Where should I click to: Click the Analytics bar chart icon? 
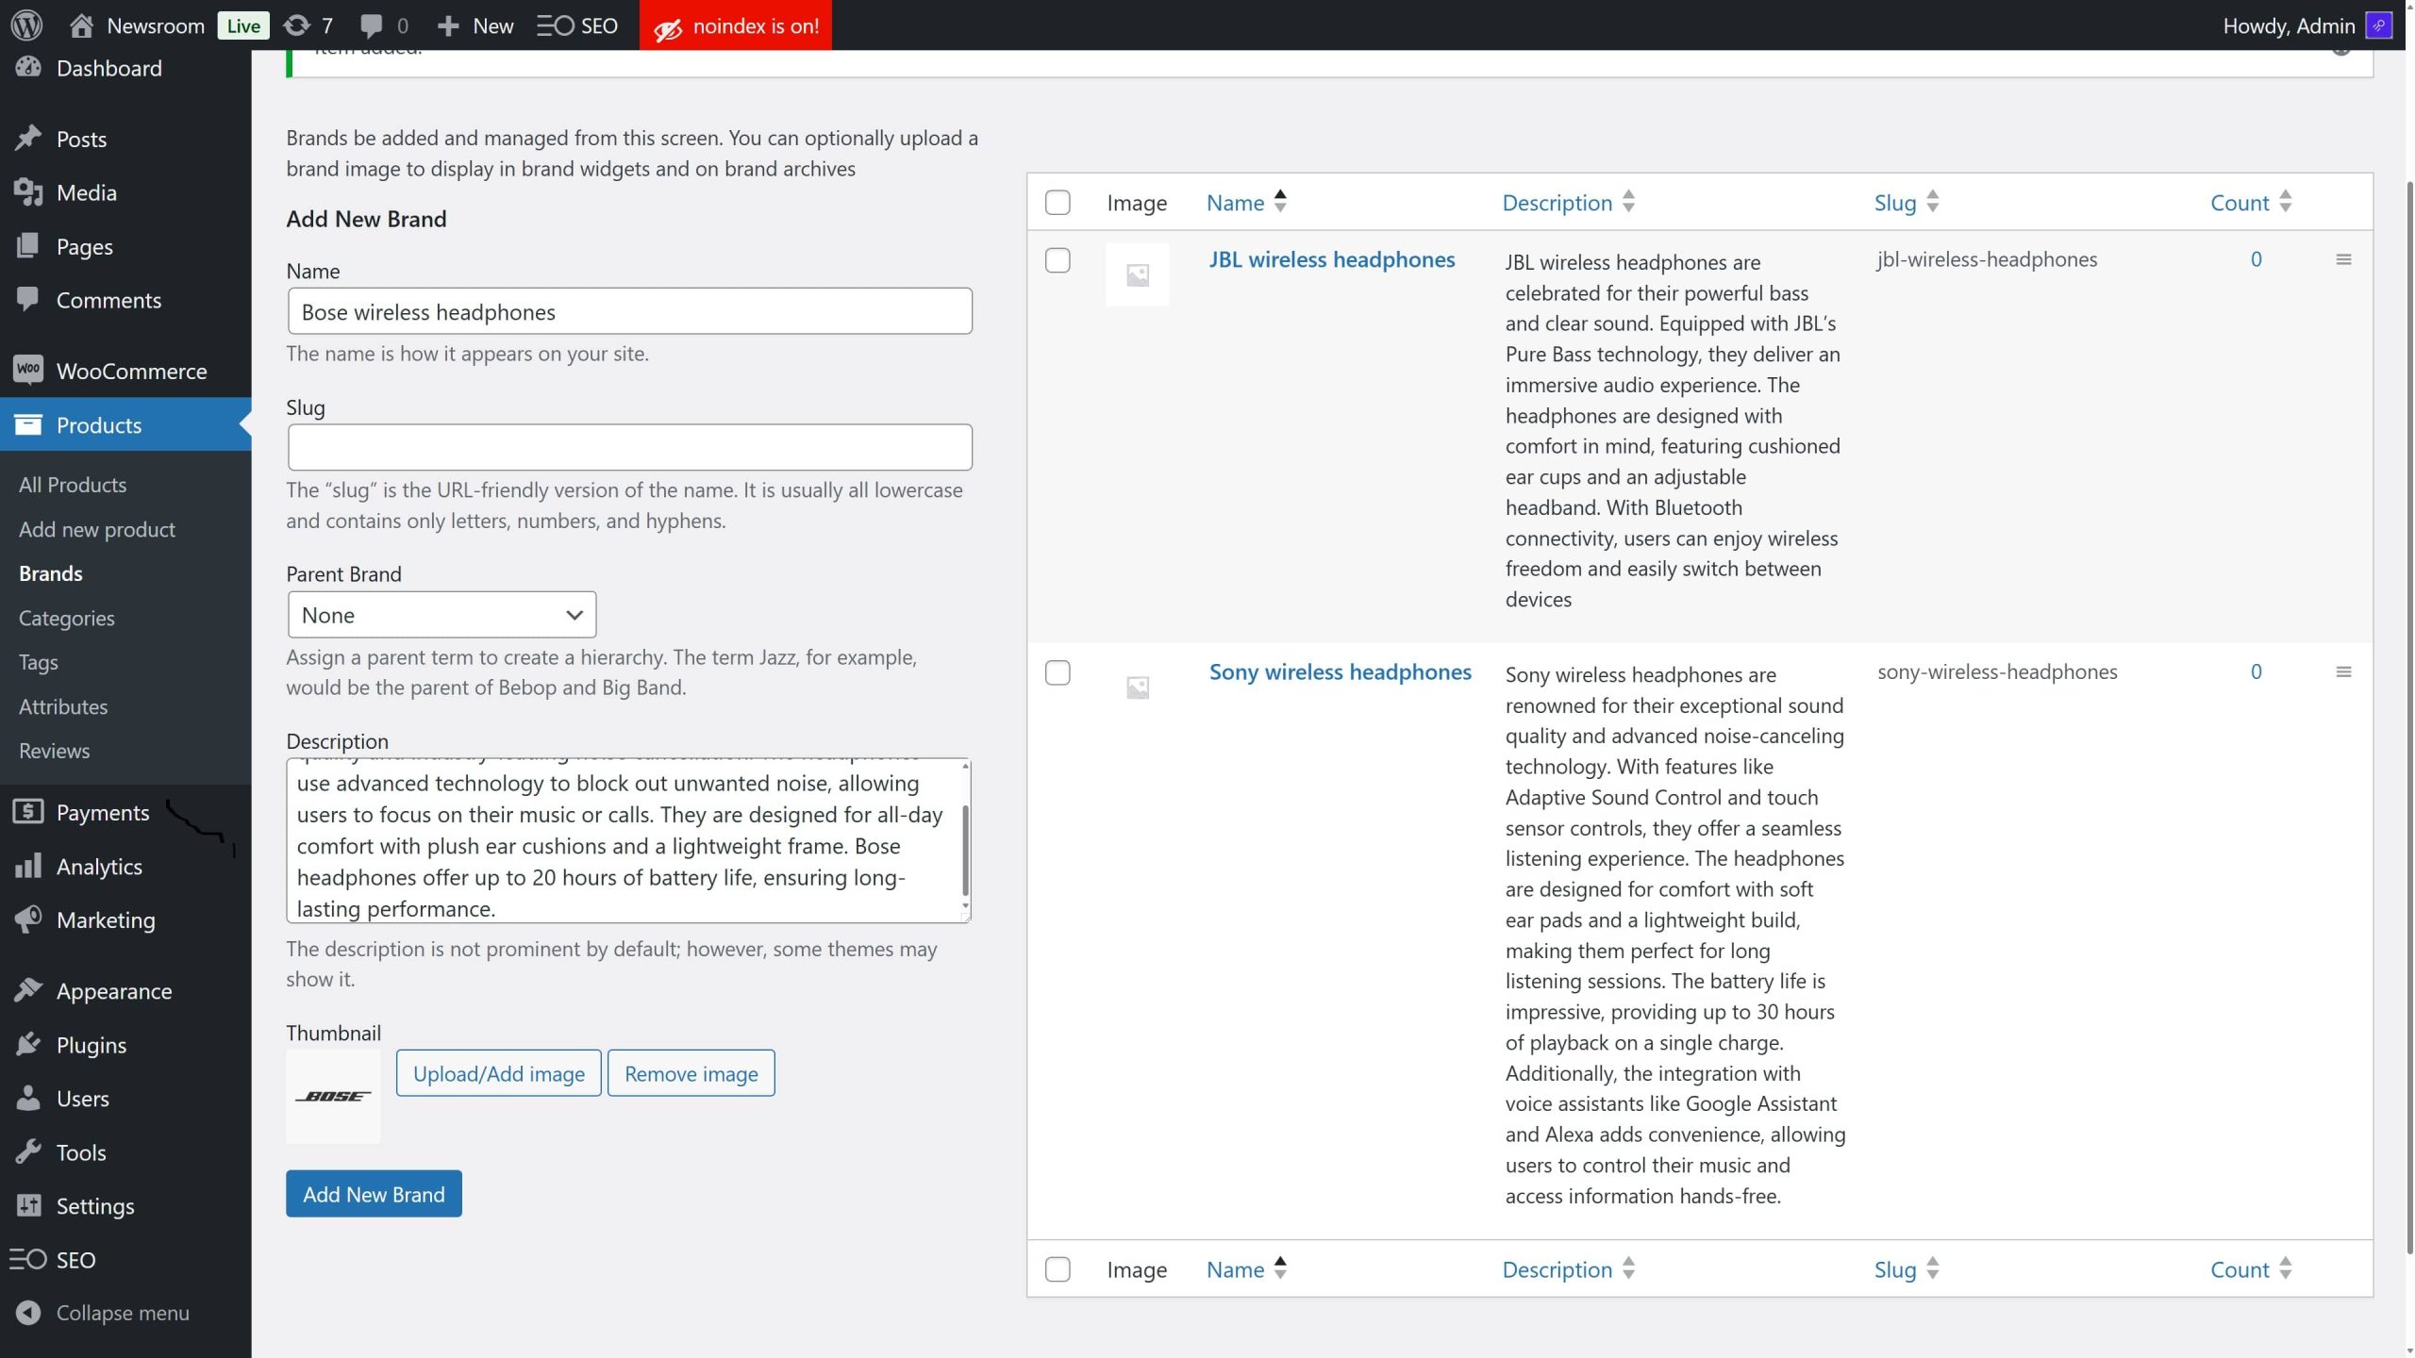(x=28, y=866)
